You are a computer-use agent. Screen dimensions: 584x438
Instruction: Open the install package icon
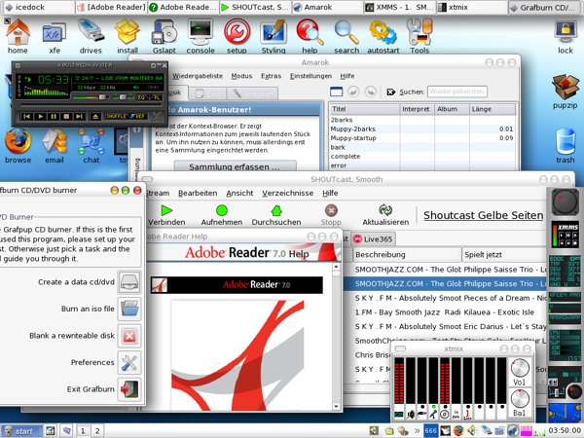point(128,37)
